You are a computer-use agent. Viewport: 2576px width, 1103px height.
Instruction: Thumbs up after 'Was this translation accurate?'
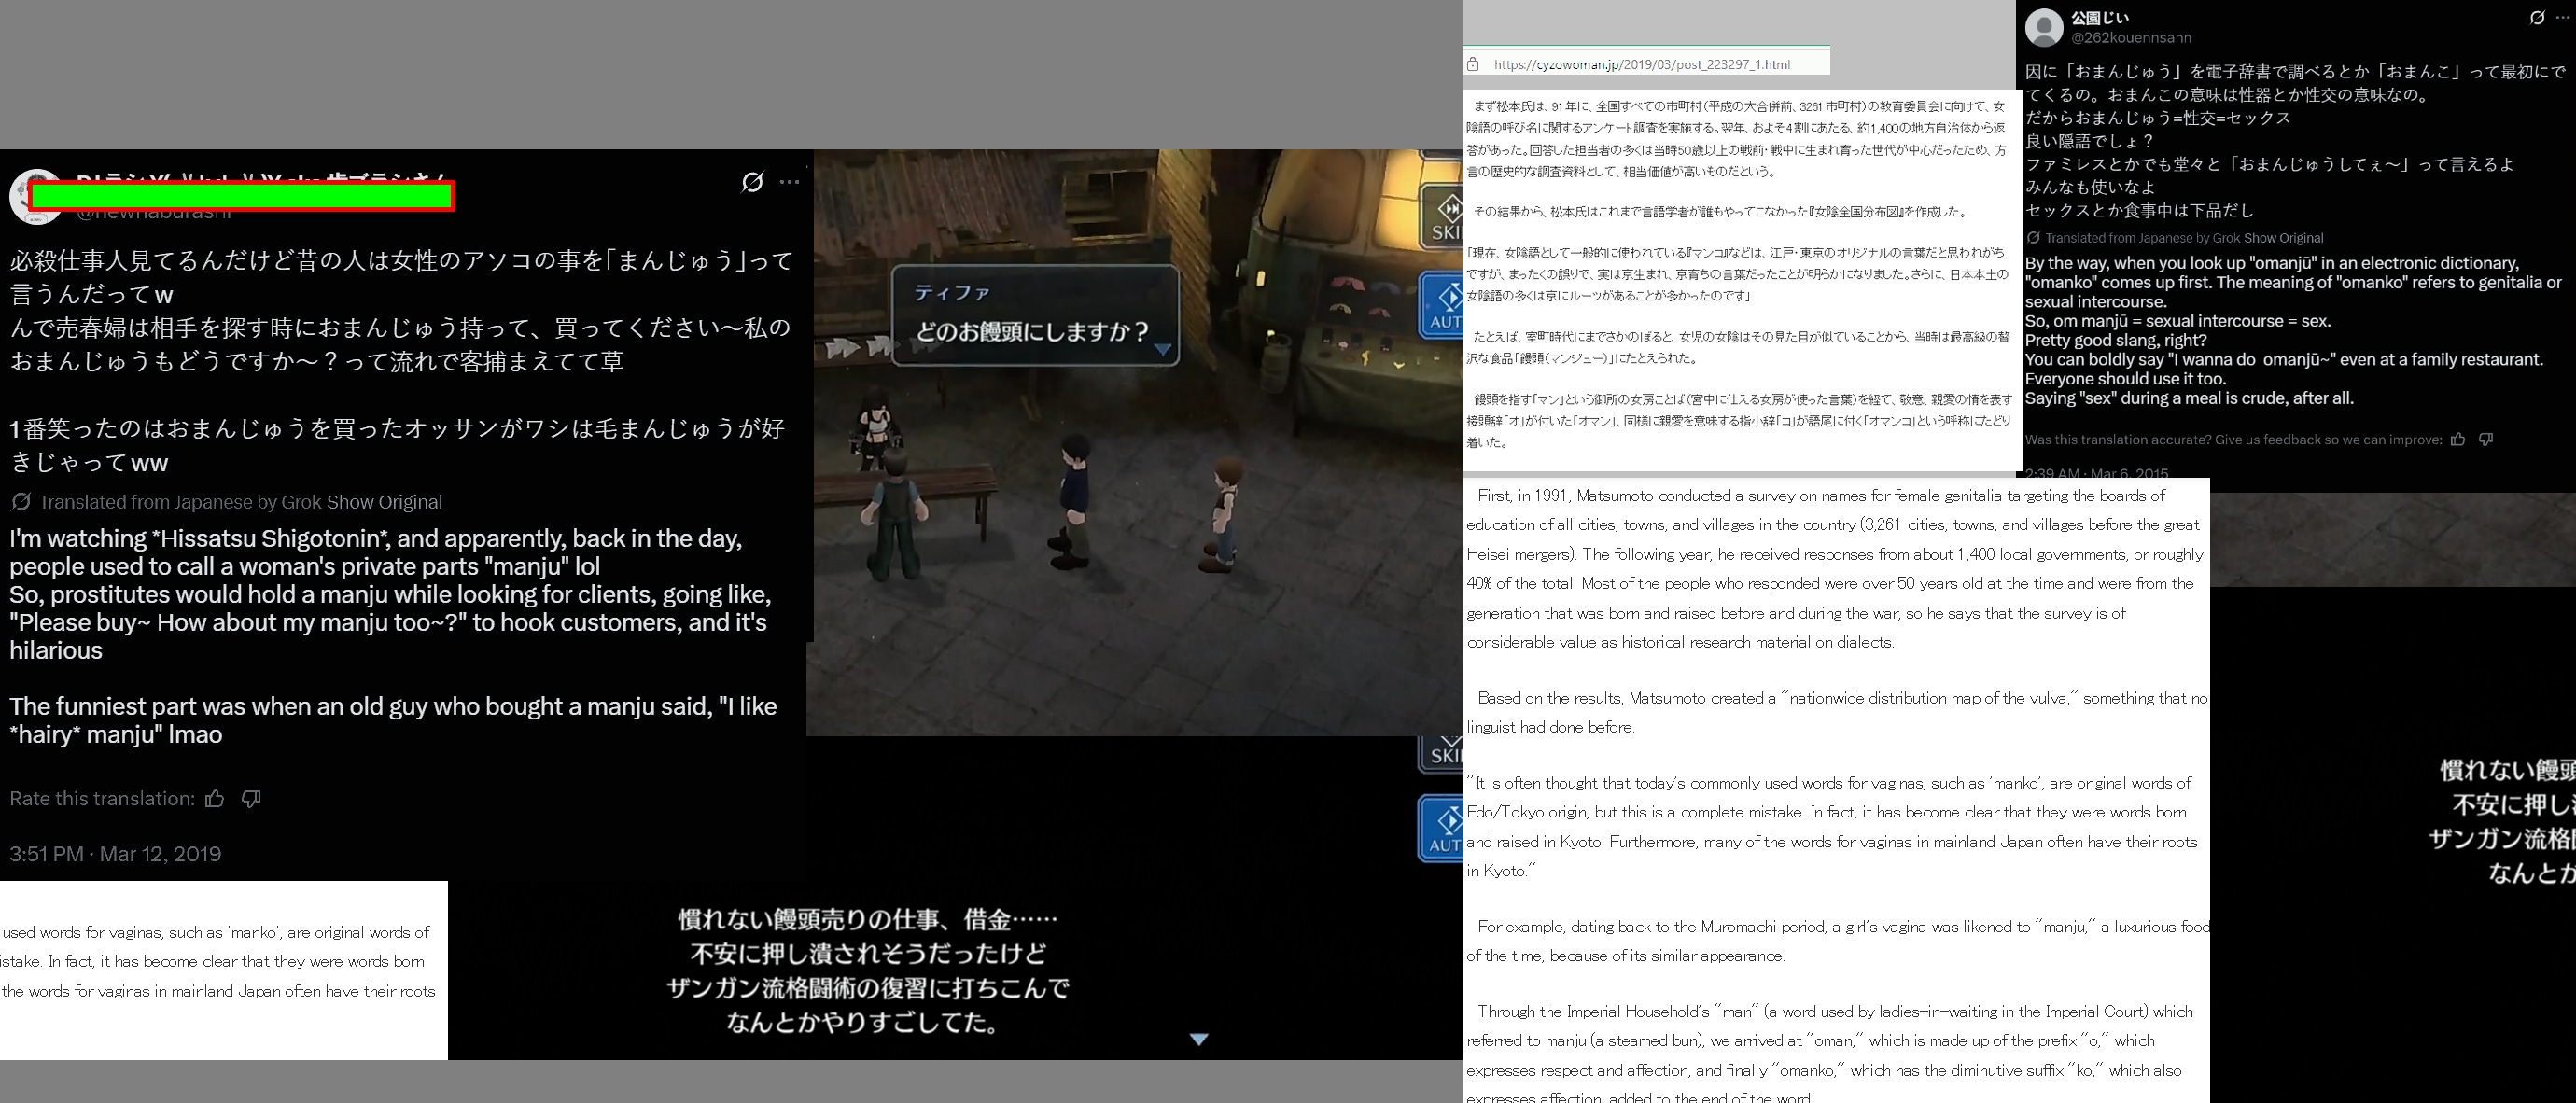2458,439
